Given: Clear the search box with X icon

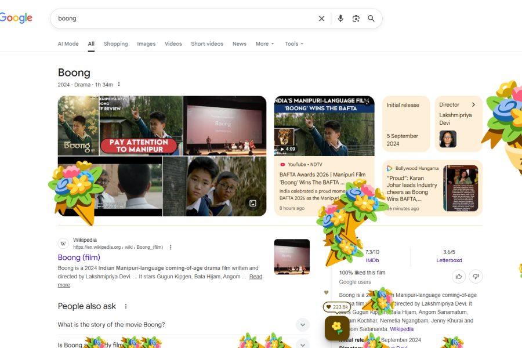Looking at the screenshot, I should click(321, 19).
